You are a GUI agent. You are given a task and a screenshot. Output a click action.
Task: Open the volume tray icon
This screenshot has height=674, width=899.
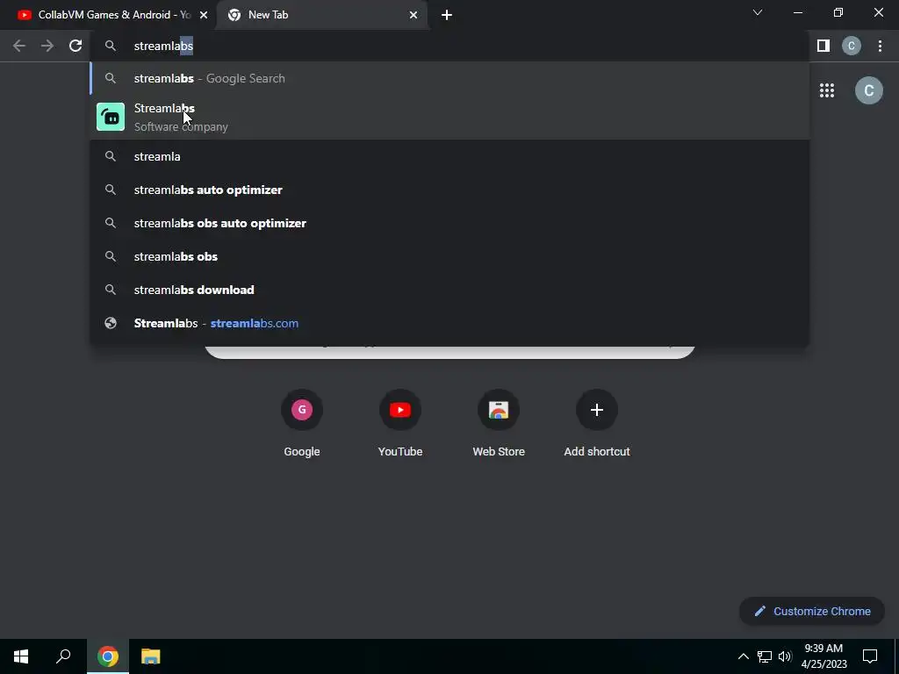[785, 656]
